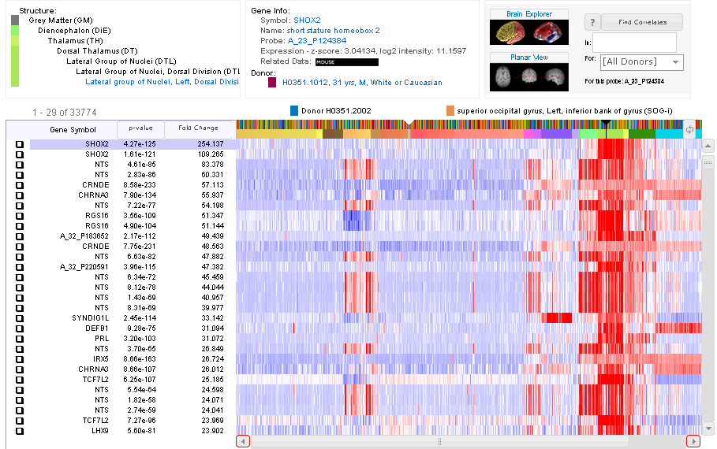This screenshot has width=717, height=449.
Task: Click the Diencephalon (DiE) structure entry
Action: 74,31
